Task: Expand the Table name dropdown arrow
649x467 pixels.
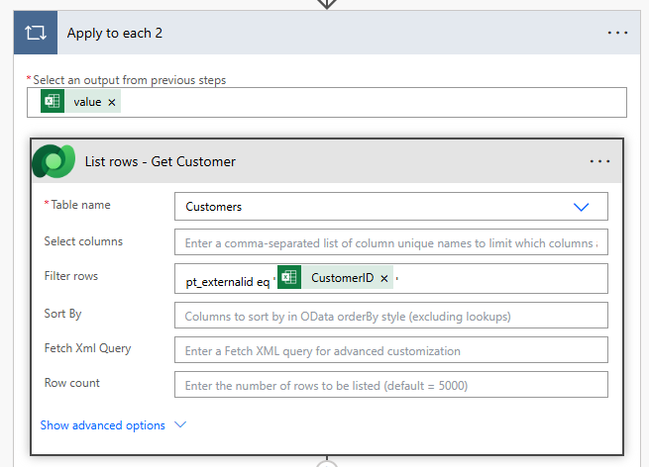Action: (582, 207)
